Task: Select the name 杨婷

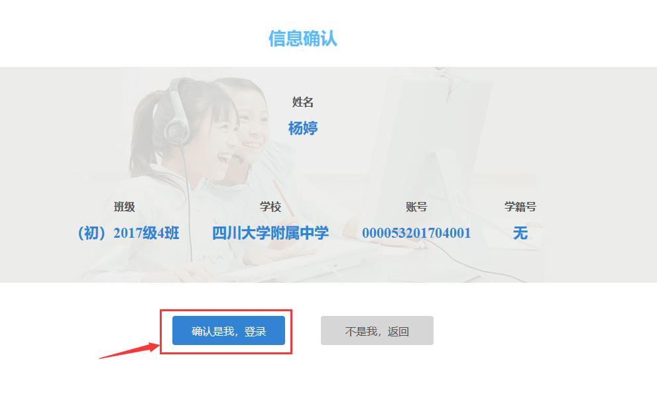Action: pyautogui.click(x=303, y=128)
